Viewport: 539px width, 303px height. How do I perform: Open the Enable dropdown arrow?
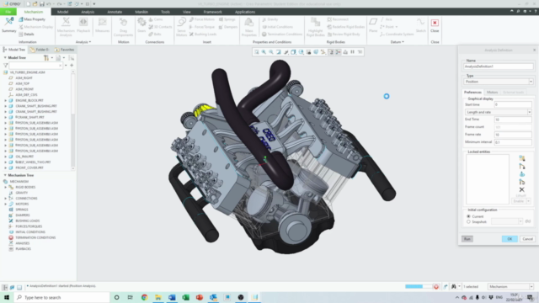(x=528, y=201)
